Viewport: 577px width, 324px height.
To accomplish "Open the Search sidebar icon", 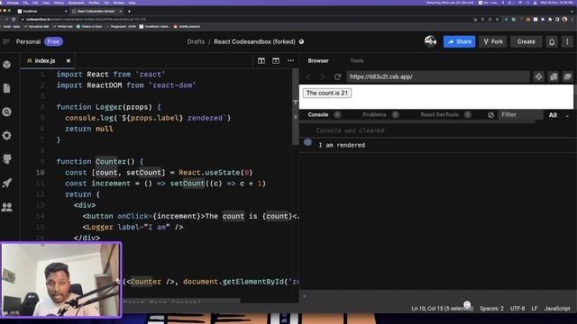I will 7,112.
